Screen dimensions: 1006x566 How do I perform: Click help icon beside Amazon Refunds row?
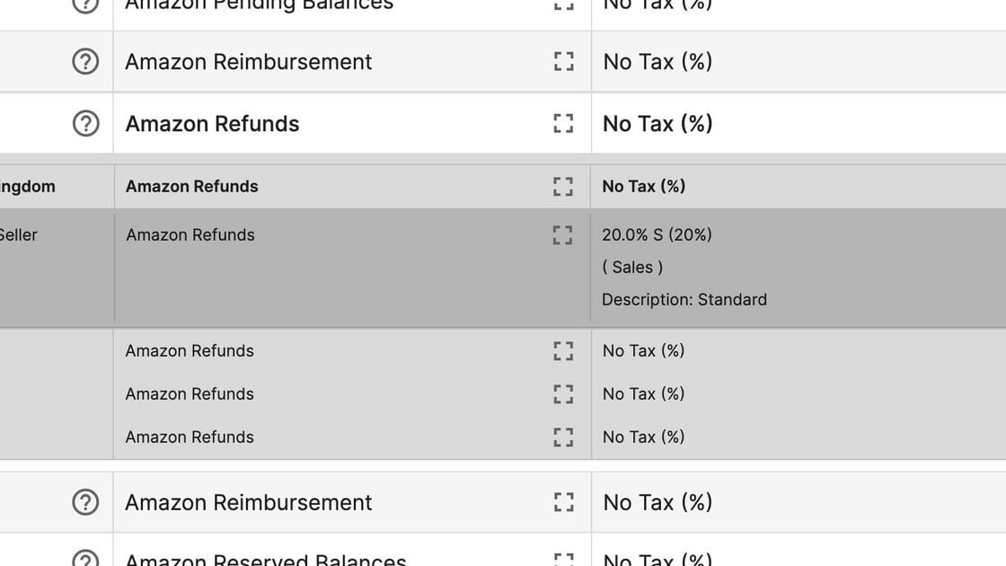(85, 123)
